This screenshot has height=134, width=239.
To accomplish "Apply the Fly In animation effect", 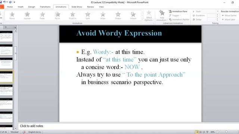I will (58, 16).
